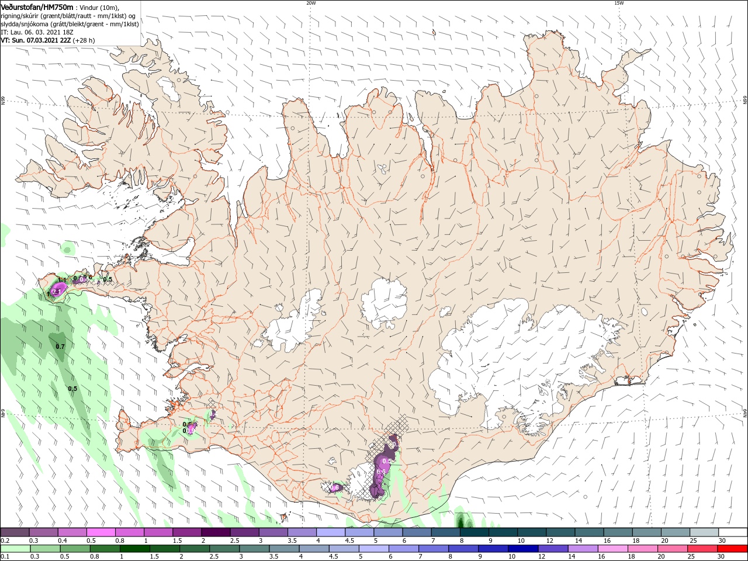
Task: Click the '0.2' label in upper legend row
Action: [x=5, y=541]
